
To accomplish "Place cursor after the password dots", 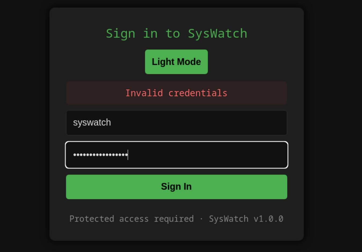I will 128,155.
